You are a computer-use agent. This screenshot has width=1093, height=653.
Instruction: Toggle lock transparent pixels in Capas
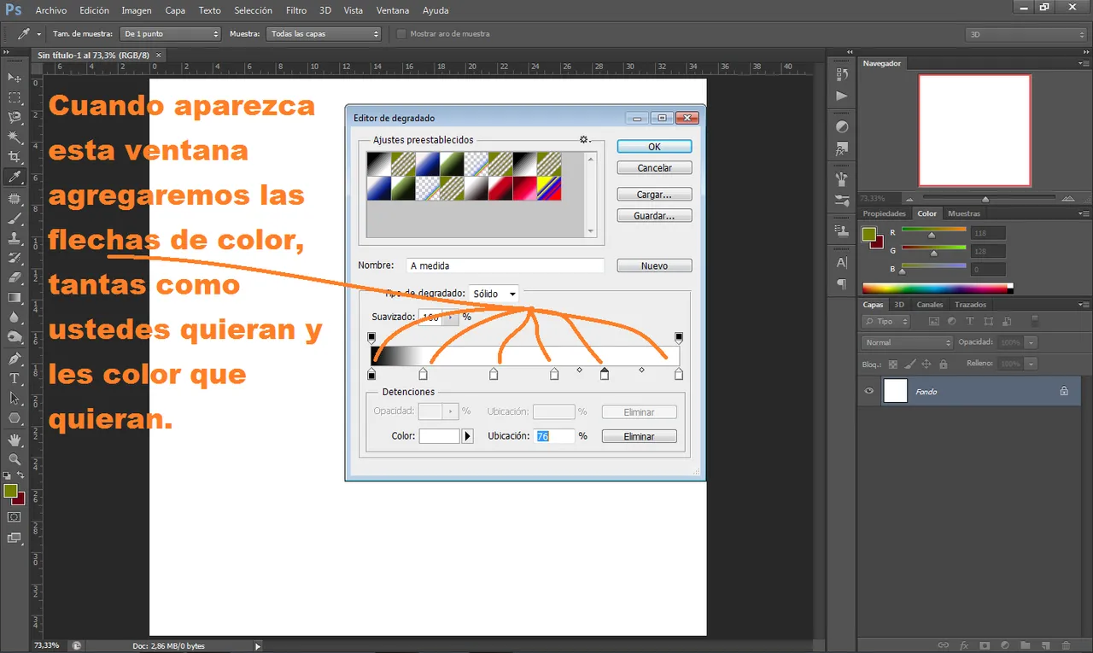tap(893, 364)
